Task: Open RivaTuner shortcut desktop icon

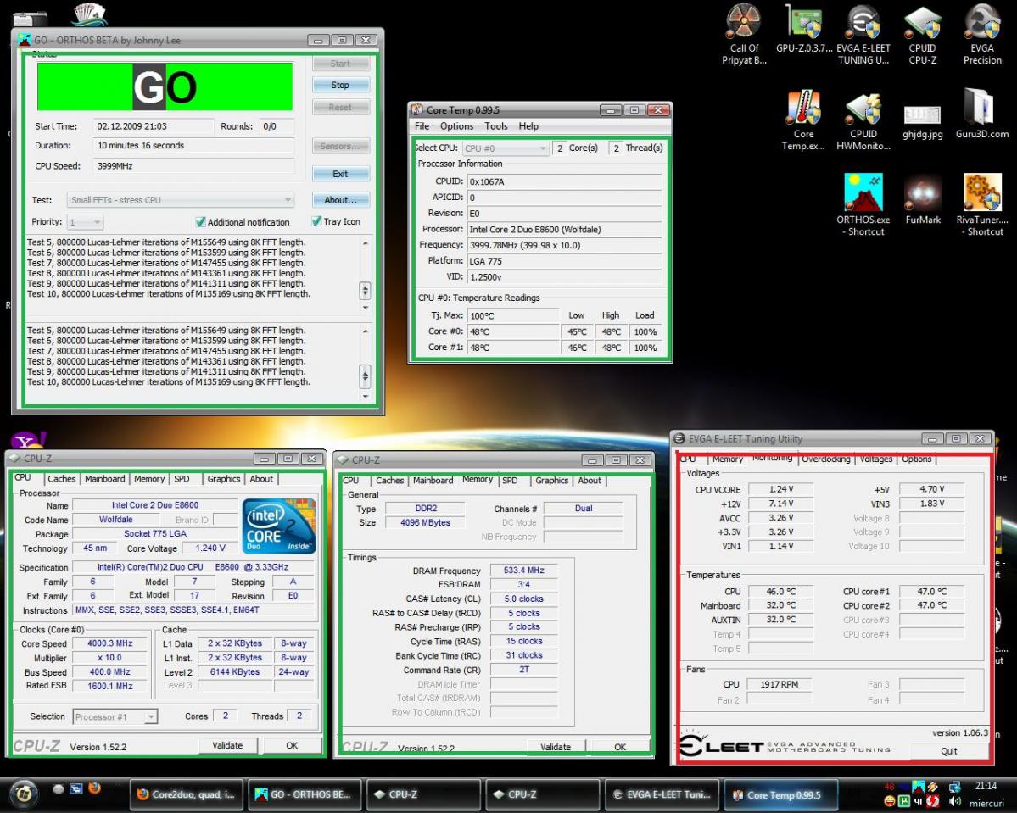Action: click(982, 205)
